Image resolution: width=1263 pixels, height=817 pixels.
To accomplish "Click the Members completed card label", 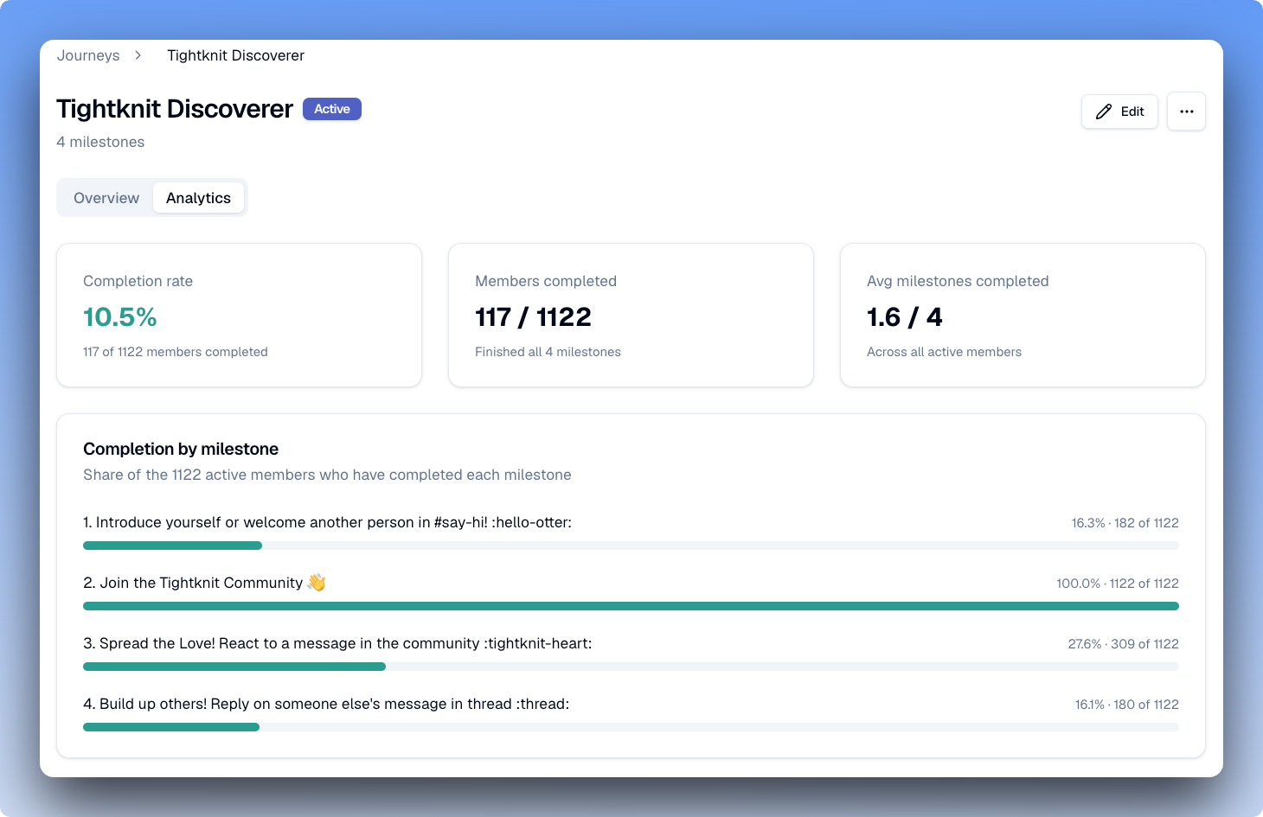I will (x=546, y=281).
